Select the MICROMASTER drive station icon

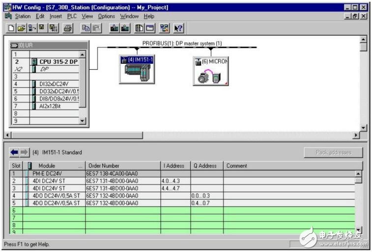click(x=210, y=71)
